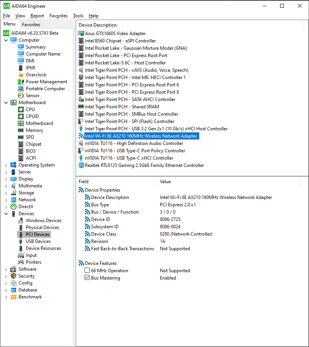Expand the Network node
Viewport: 309px width, 347px height.
coord(6,200)
